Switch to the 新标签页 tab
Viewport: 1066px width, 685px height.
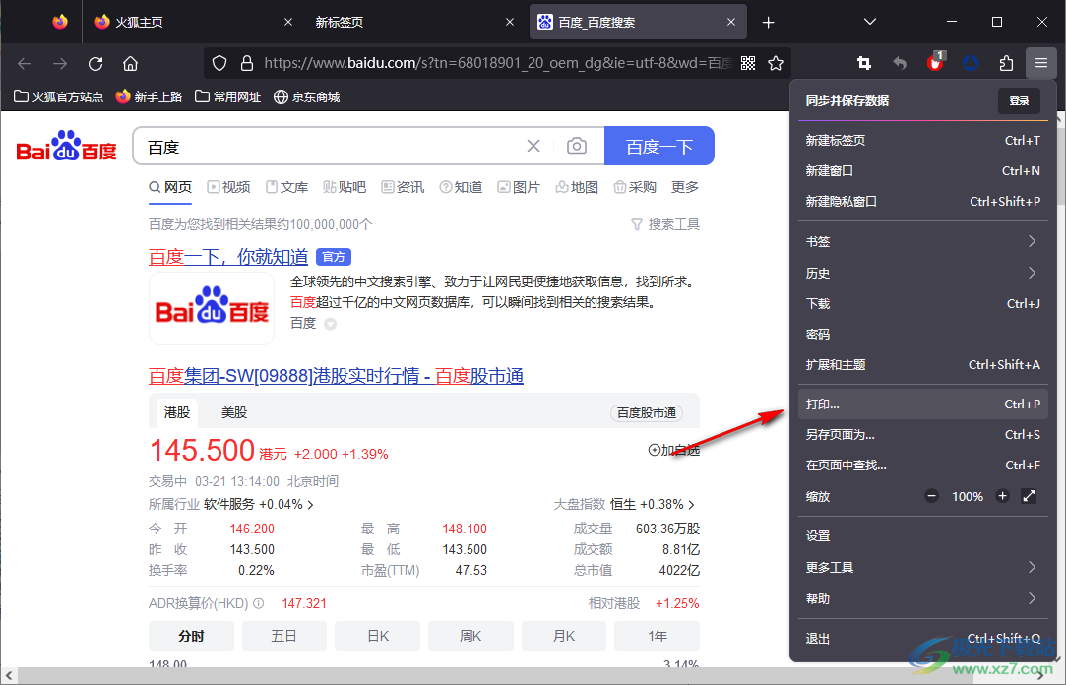414,22
